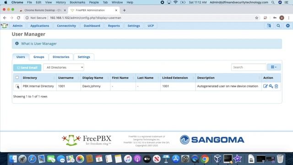Go to the Dashboard

(92, 26)
